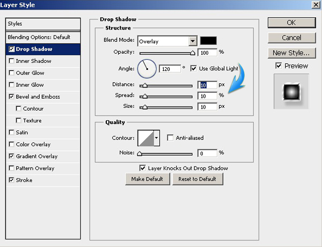
Task: Select Blending Options: Default entry
Action: [39, 37]
